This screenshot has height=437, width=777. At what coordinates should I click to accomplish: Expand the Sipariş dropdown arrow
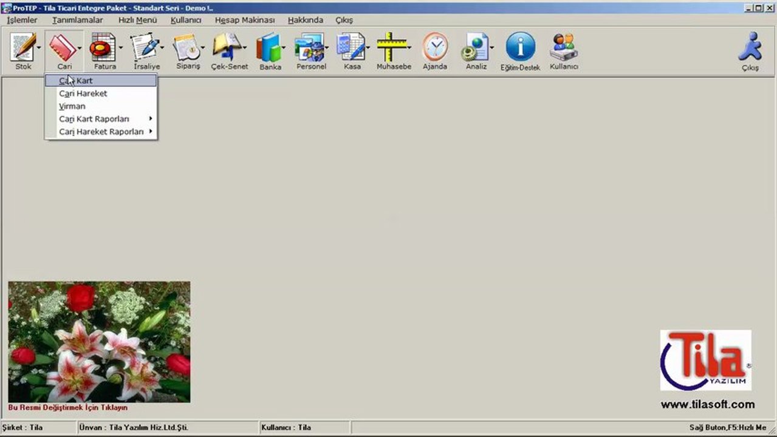pyautogui.click(x=203, y=47)
